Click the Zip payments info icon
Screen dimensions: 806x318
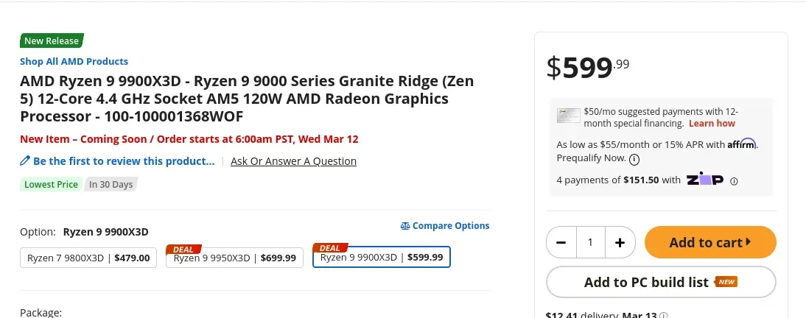click(734, 181)
